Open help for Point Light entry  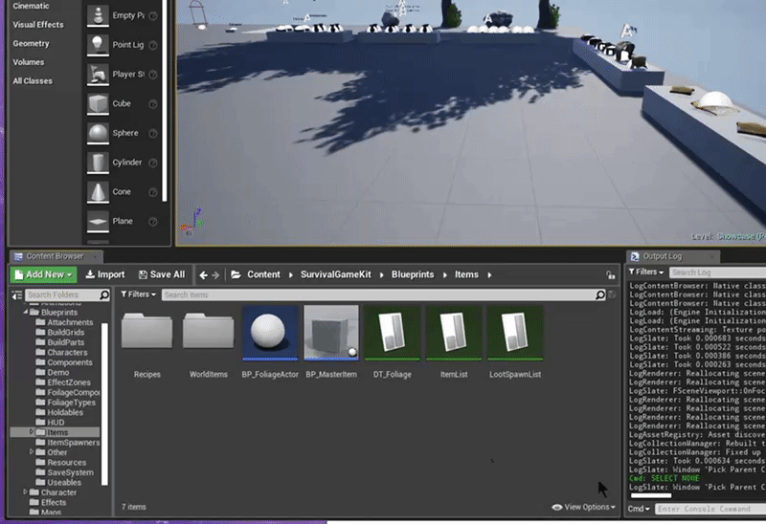pyautogui.click(x=153, y=45)
